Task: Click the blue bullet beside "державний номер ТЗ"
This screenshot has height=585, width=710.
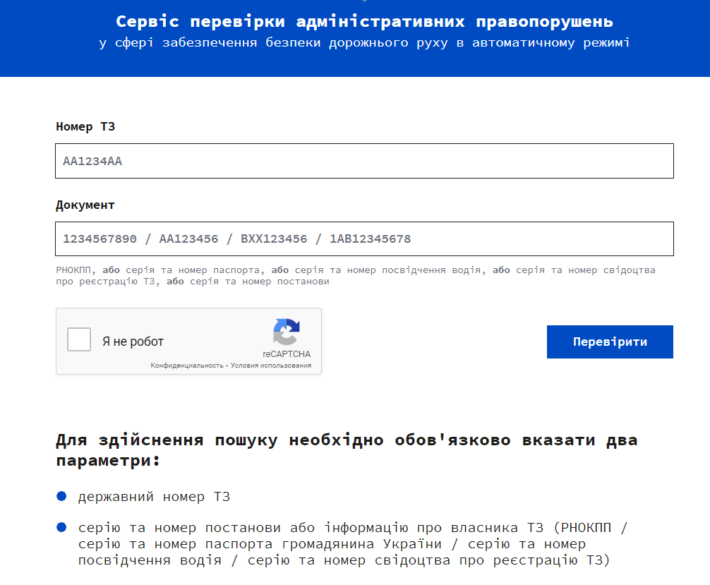Action: pyautogui.click(x=62, y=497)
